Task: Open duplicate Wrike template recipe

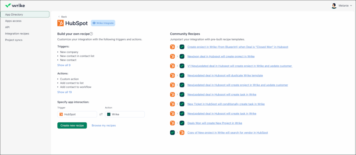Action: point(225,75)
